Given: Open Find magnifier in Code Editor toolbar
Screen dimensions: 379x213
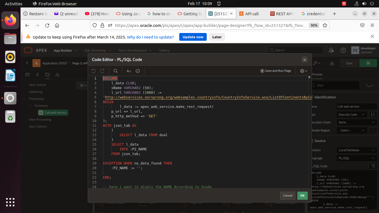Looking at the screenshot, I should point(116,71).
